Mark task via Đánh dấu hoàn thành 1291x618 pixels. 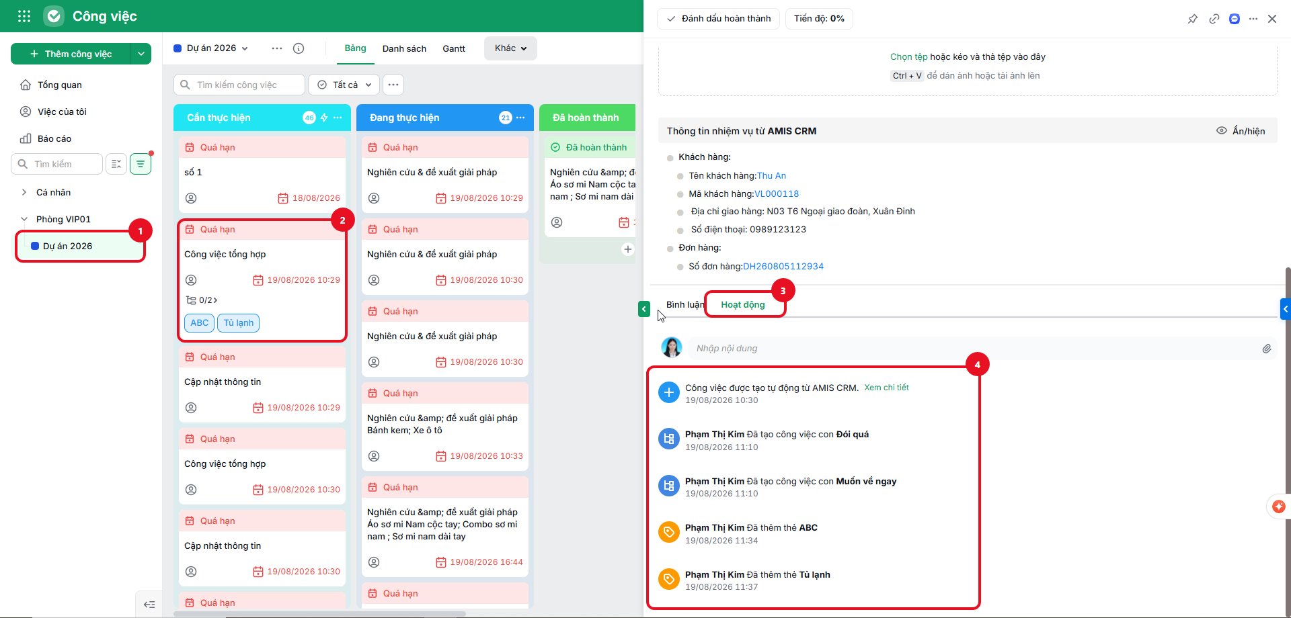click(x=718, y=19)
